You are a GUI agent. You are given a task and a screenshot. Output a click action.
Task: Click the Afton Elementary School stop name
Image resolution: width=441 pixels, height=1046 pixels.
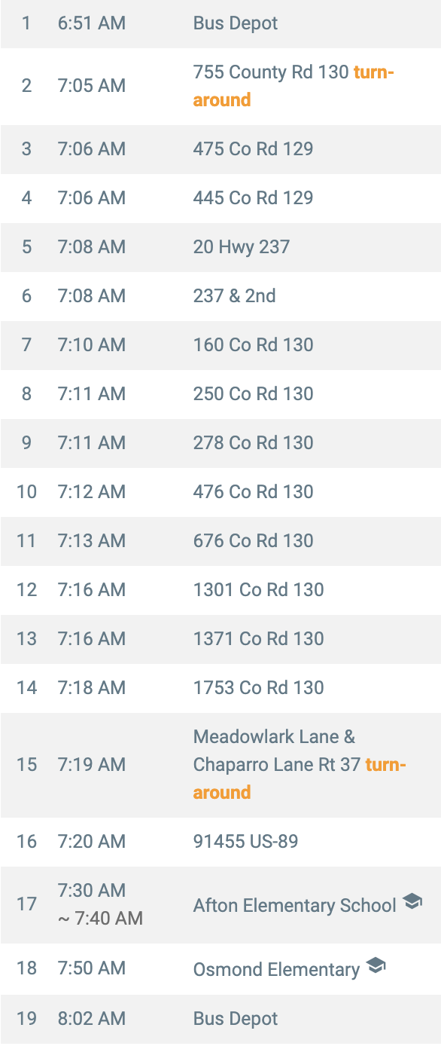(x=295, y=905)
